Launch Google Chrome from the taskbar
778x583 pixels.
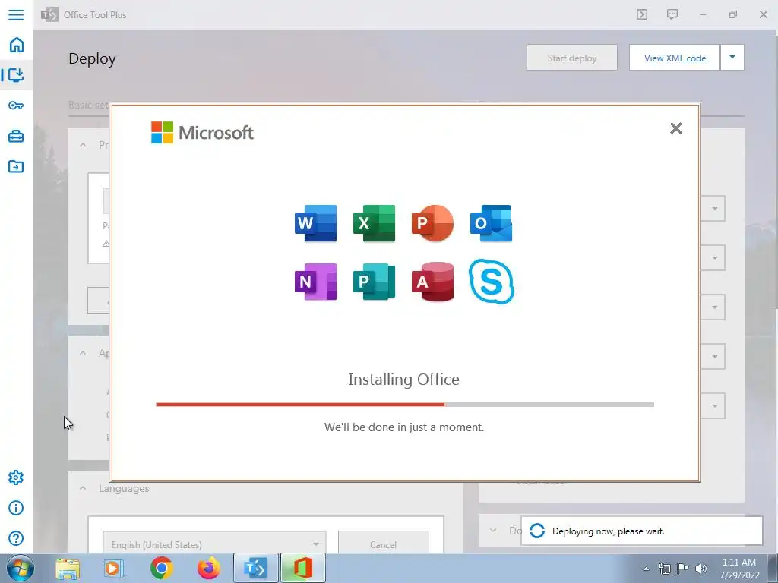click(162, 568)
